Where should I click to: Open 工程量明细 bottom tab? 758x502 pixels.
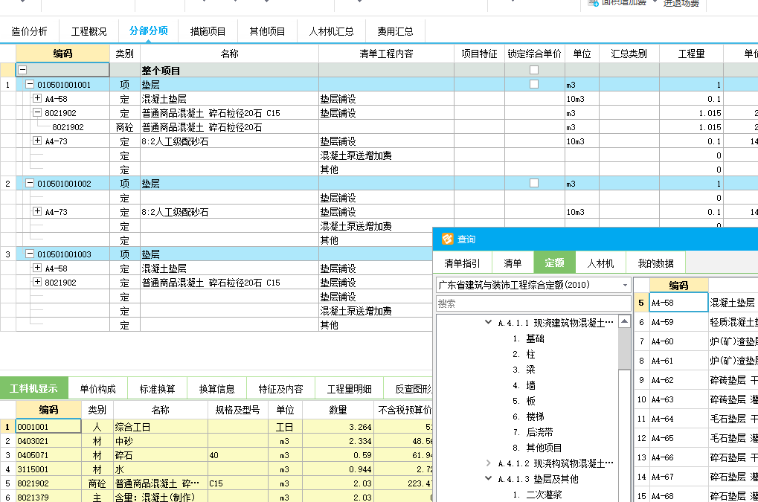(349, 389)
